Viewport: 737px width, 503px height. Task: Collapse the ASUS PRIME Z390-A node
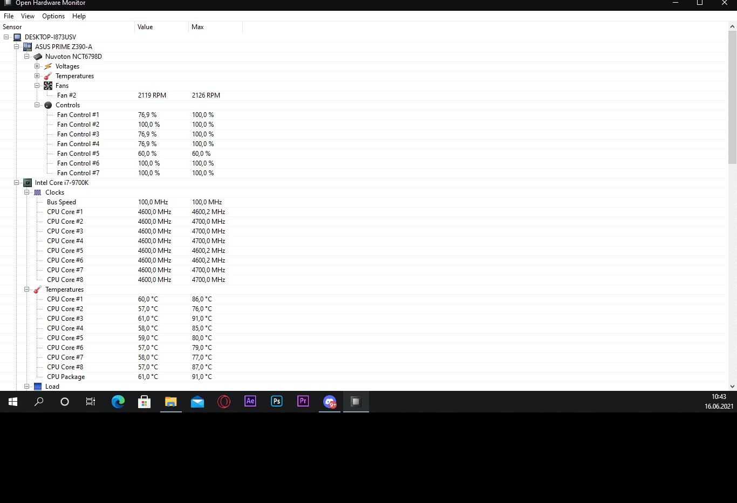17,47
